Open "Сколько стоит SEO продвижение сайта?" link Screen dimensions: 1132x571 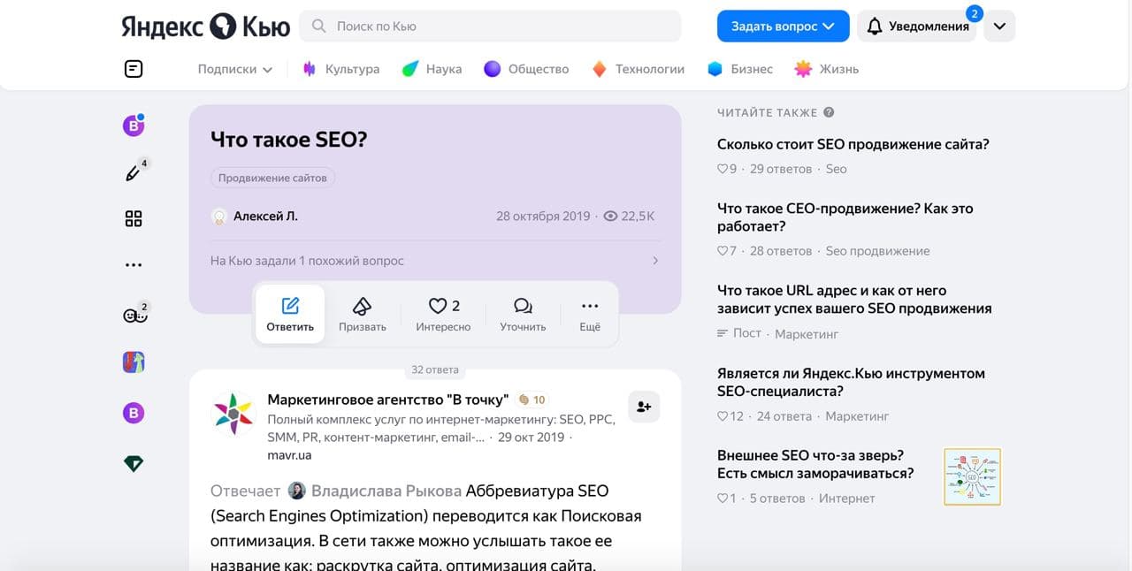coord(853,144)
